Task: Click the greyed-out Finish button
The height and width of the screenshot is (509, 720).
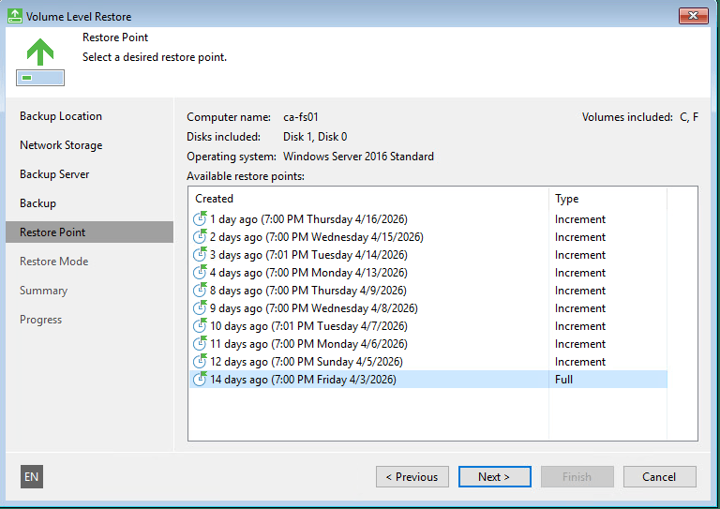Action: [x=577, y=477]
